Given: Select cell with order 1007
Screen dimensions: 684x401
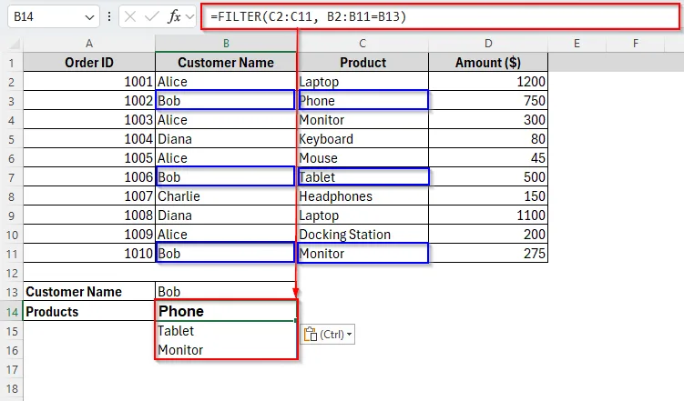Looking at the screenshot, I should 89,196.
